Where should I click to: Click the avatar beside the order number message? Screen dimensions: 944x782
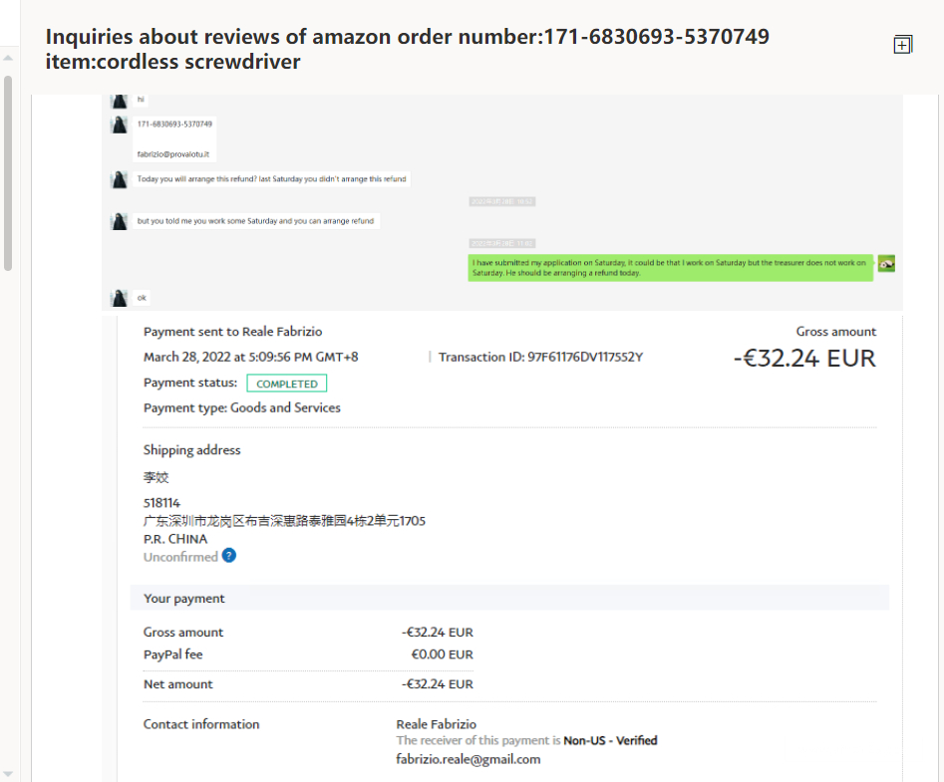click(x=120, y=125)
